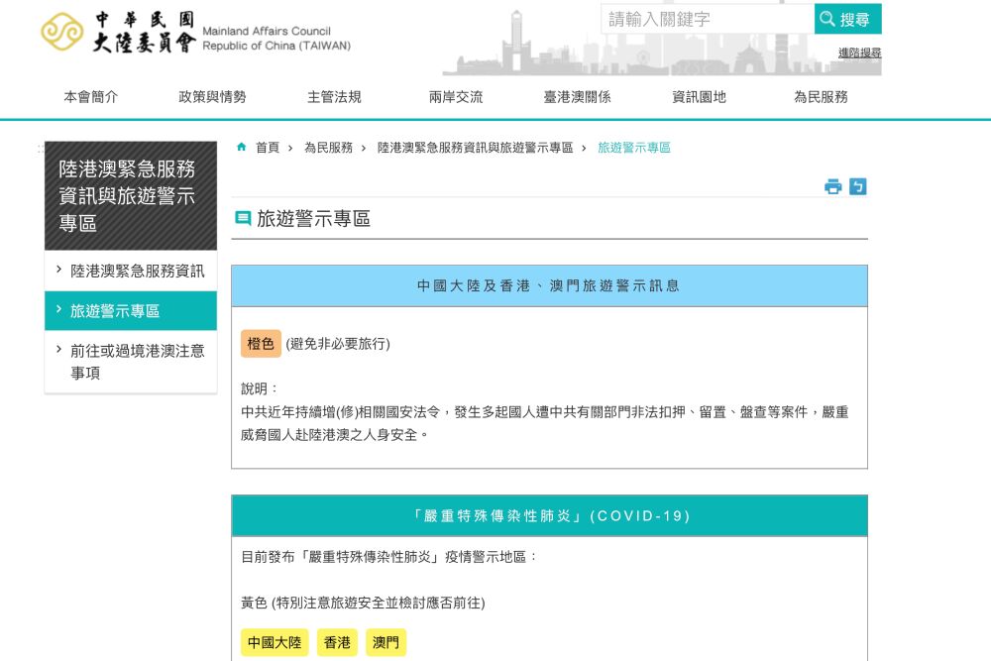Image resolution: width=991 pixels, height=661 pixels.
Task: Click the yellow 香港 tag
Action: point(337,643)
